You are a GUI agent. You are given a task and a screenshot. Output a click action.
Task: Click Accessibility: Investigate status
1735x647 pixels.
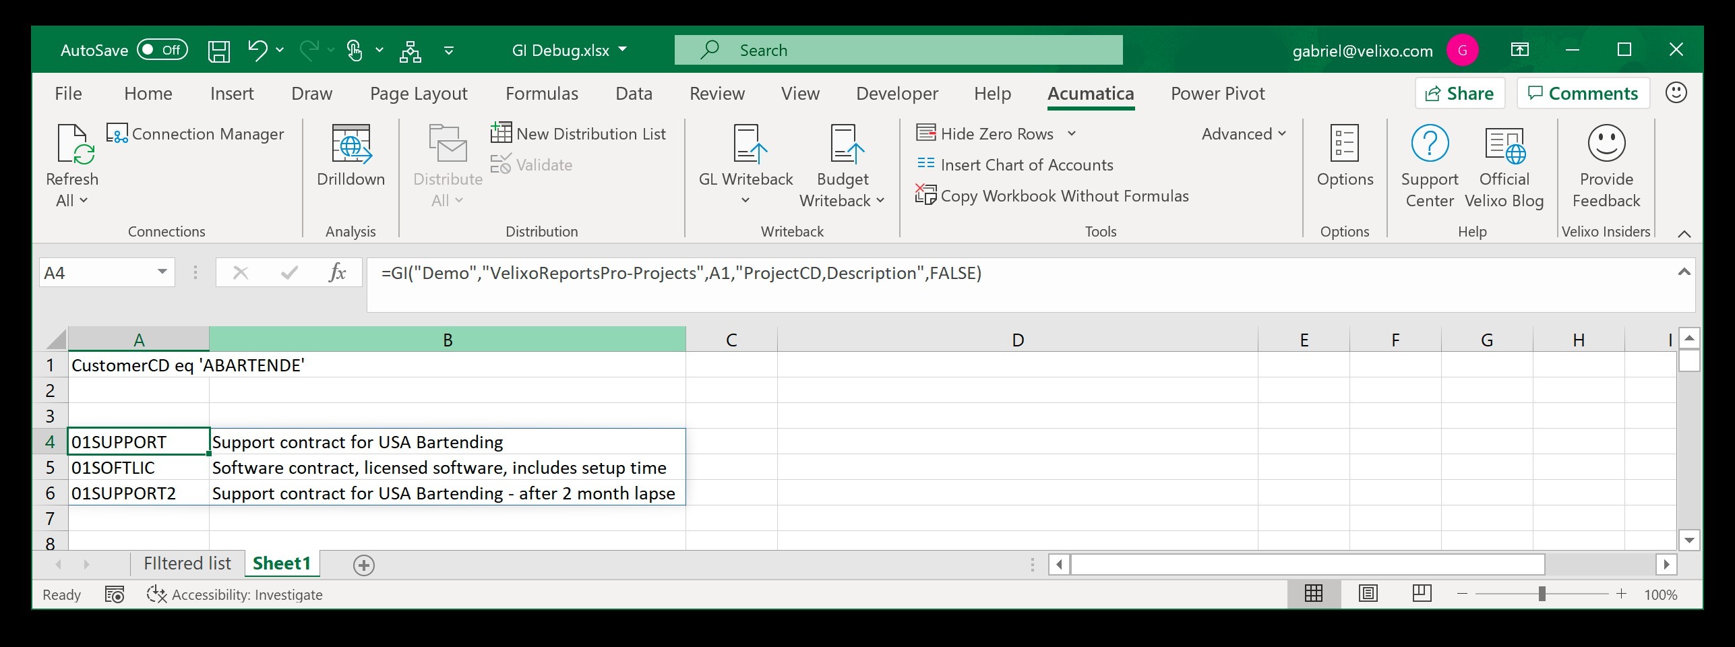point(235,594)
